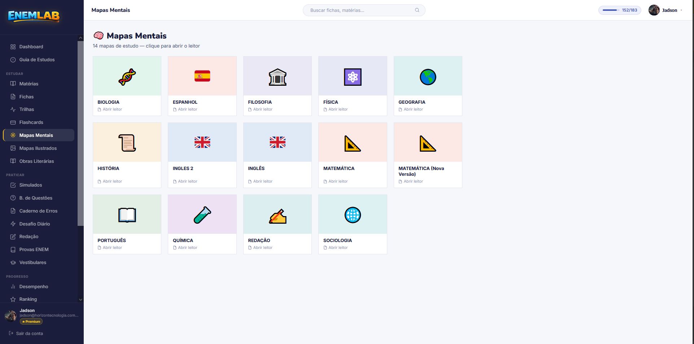Click the Desempenho bar chart icon
The width and height of the screenshot is (694, 344).
click(x=13, y=287)
